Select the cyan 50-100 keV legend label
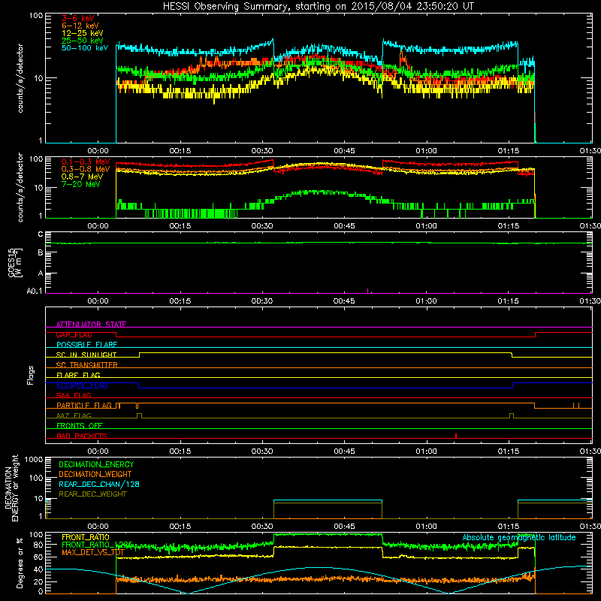Viewport: 601px width, 601px height. click(x=84, y=48)
